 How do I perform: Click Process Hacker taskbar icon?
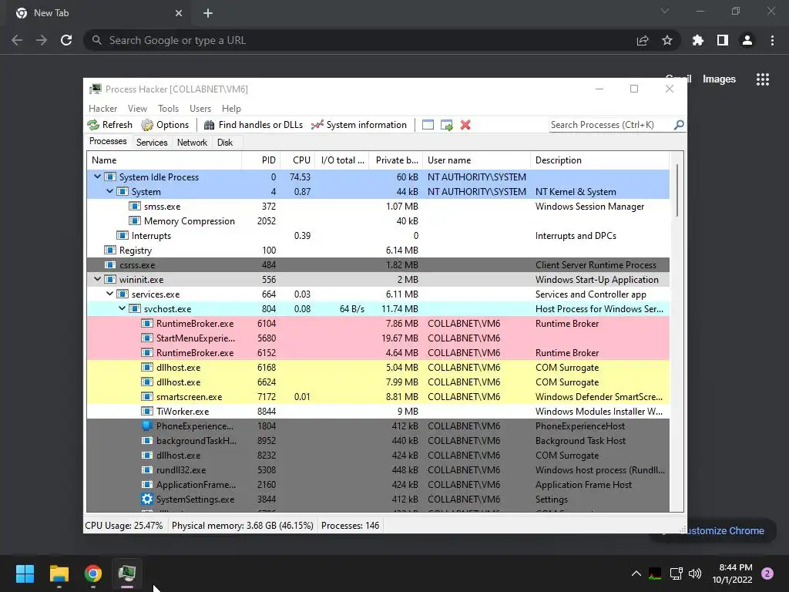pos(127,573)
